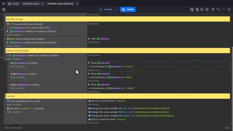Close the Untitled scene (Events) tab
The width and height of the screenshot is (233, 131).
tap(77, 4)
